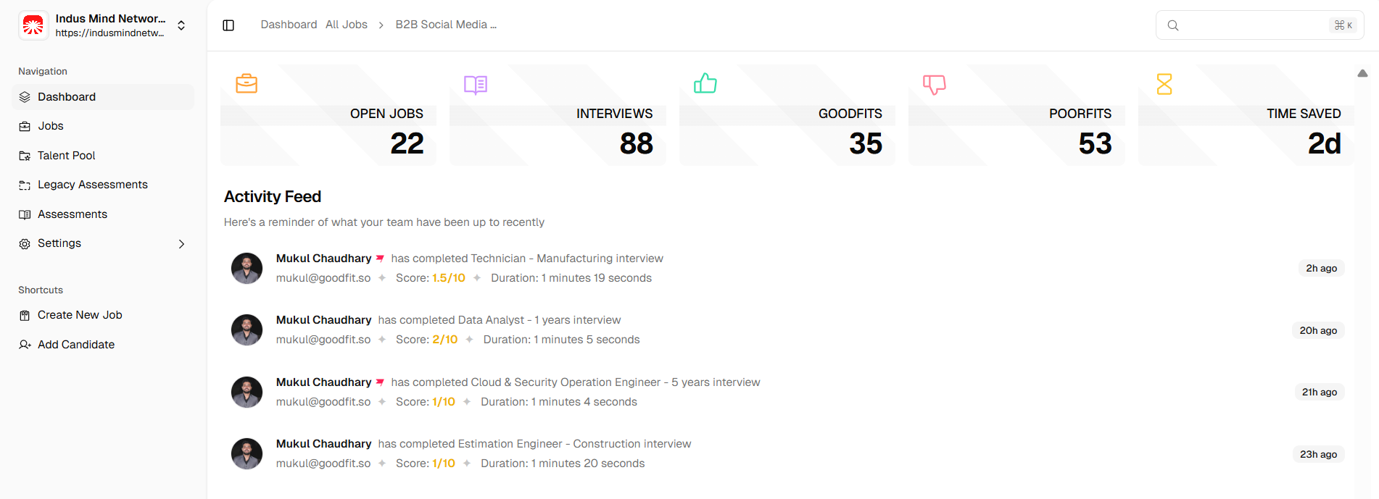Click the hourglass Time Saved icon
Image resolution: width=1379 pixels, height=499 pixels.
point(1164,84)
